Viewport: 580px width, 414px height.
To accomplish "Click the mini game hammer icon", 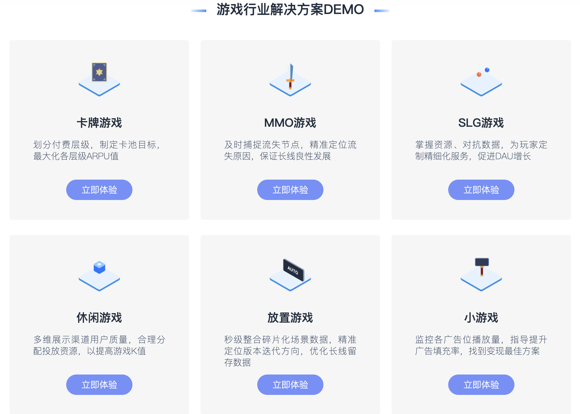I will (x=481, y=274).
